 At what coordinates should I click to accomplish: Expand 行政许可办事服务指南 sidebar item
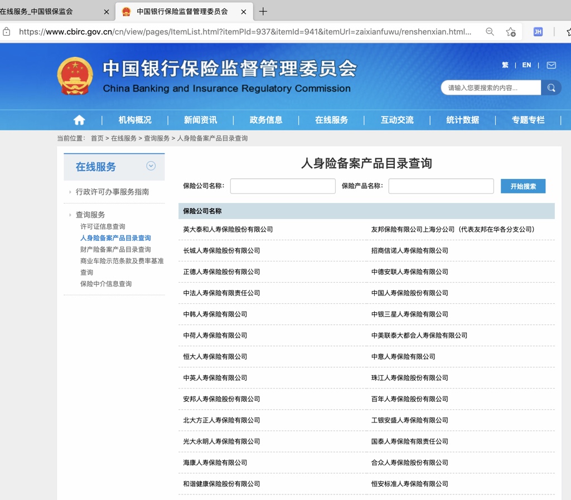(x=112, y=192)
